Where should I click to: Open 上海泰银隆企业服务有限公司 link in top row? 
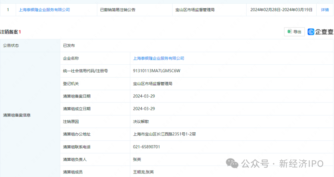click(44, 10)
